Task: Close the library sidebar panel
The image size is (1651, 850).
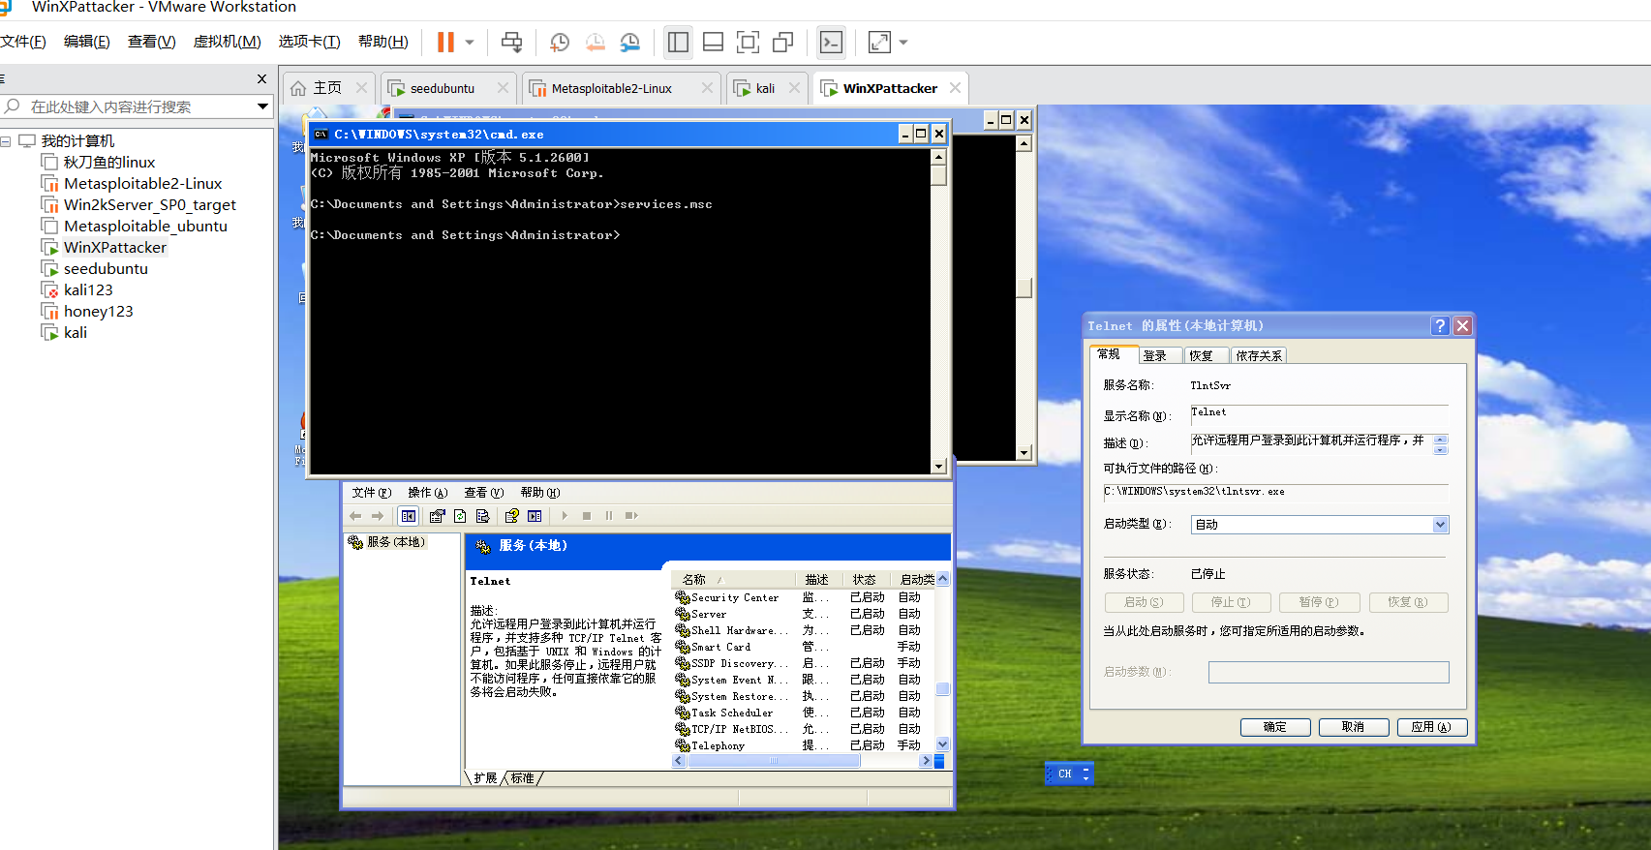Action: coord(261,78)
